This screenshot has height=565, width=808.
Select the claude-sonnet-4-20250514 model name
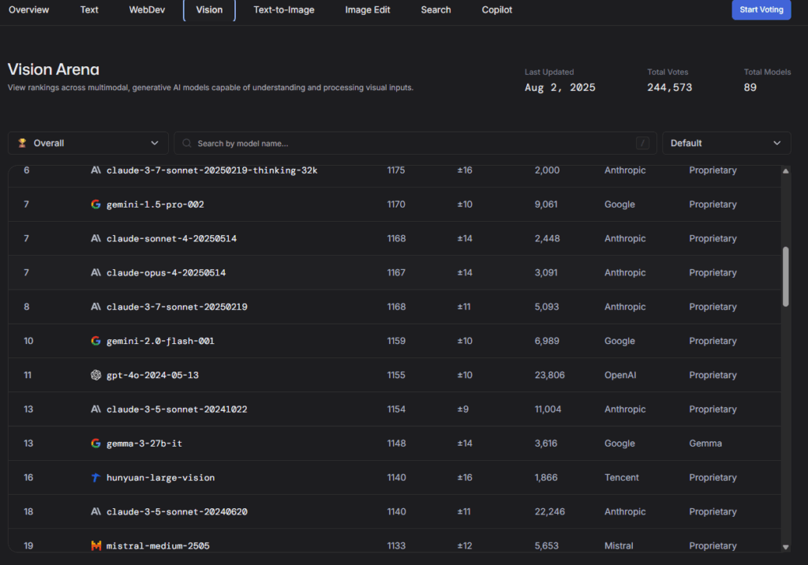pos(171,238)
